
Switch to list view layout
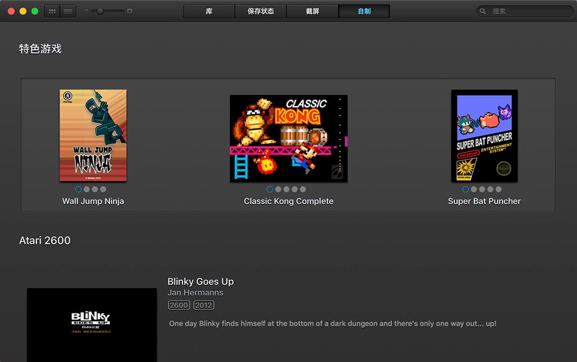[x=68, y=12]
